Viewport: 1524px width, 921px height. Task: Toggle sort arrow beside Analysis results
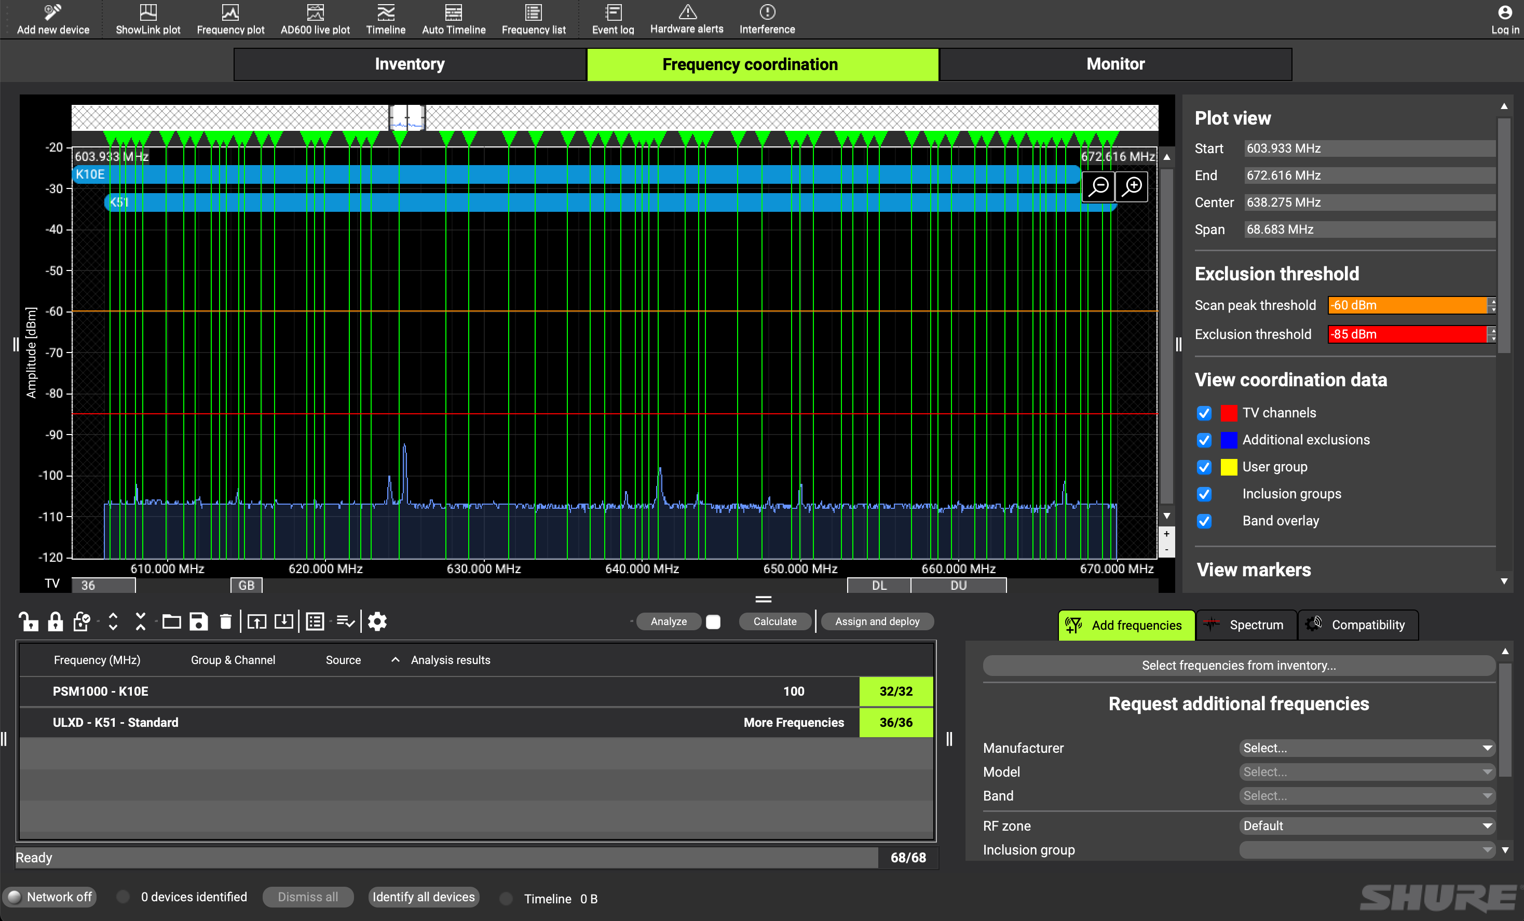[395, 659]
